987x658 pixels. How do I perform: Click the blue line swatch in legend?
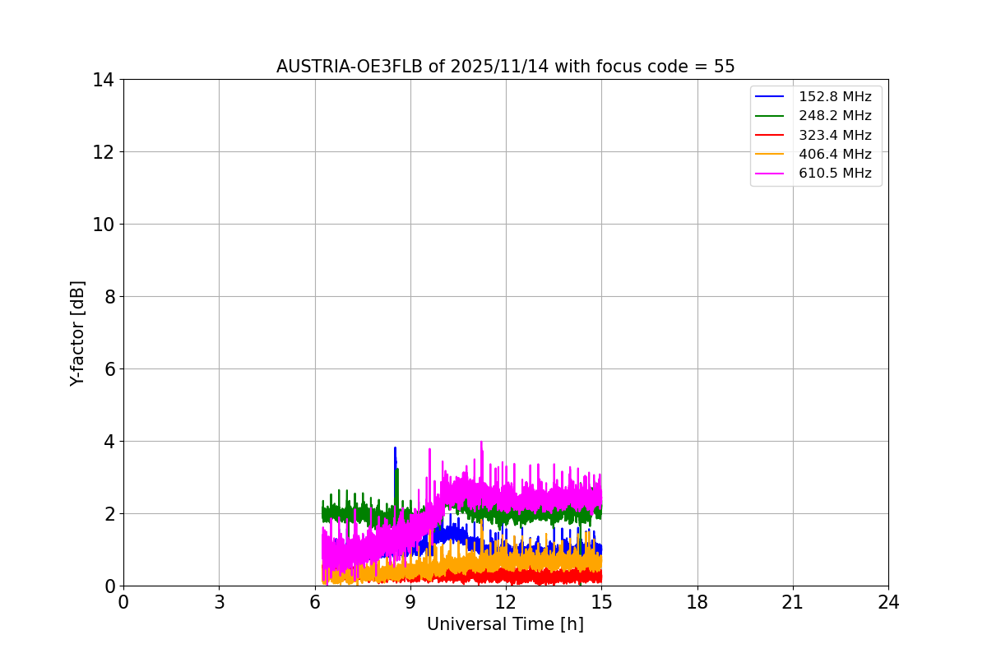click(x=770, y=97)
